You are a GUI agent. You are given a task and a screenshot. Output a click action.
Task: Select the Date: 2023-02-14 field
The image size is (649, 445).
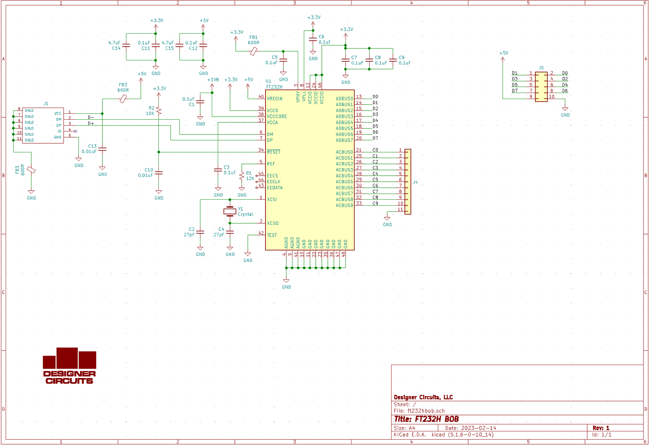[471, 428]
